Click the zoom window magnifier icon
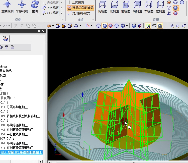Image resolution: width=188 pixels, height=163 pixels. coord(172,26)
